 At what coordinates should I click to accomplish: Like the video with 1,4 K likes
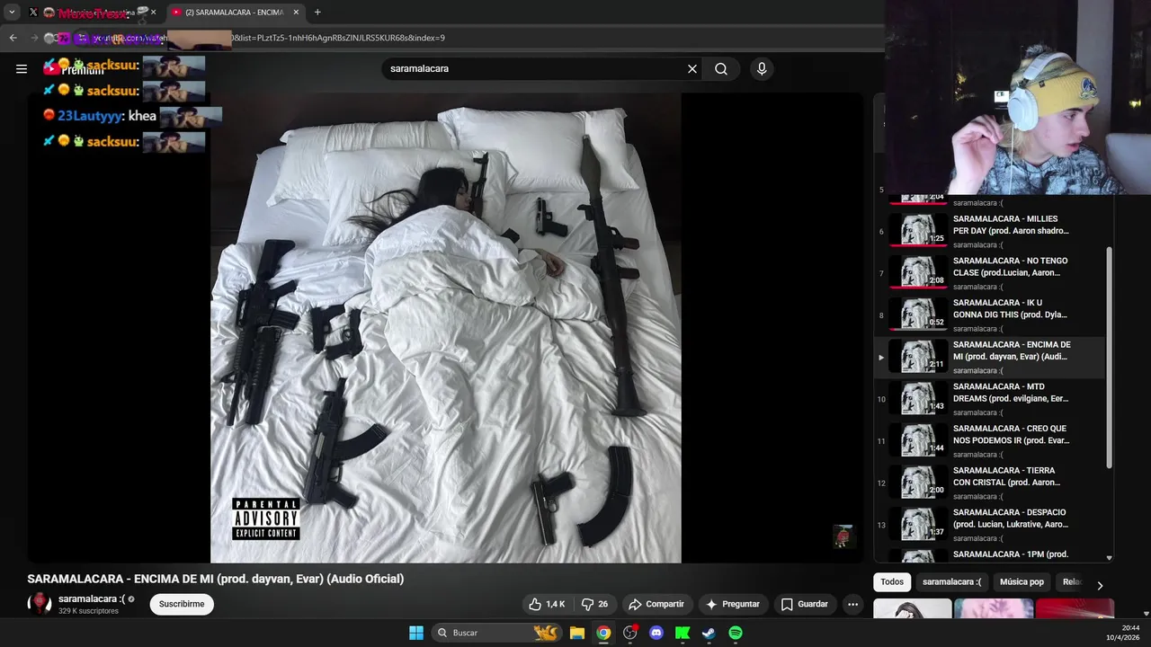point(547,604)
